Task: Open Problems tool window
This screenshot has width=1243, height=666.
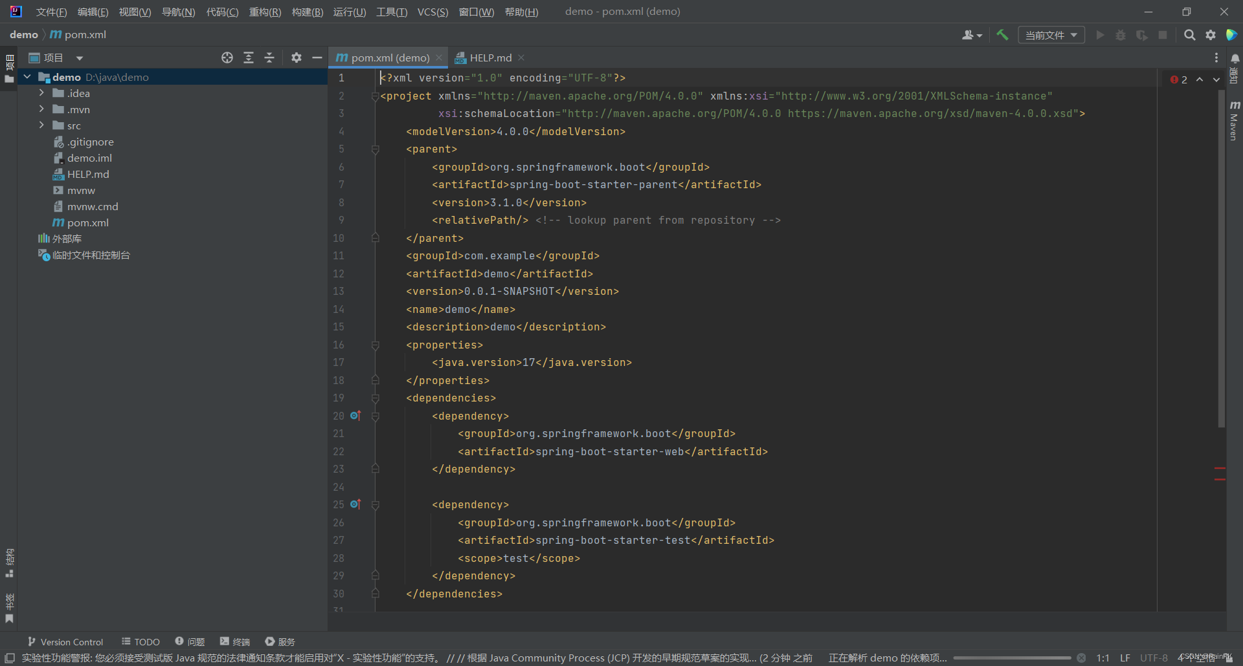Action: pyautogui.click(x=190, y=641)
